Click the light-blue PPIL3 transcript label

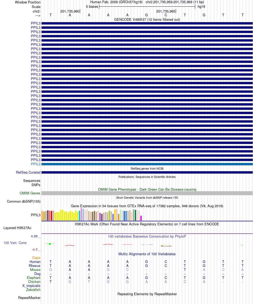(x=36, y=164)
